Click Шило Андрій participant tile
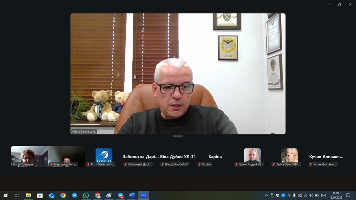Image resolution: width=356 pixels, height=200 pixels. [252, 156]
